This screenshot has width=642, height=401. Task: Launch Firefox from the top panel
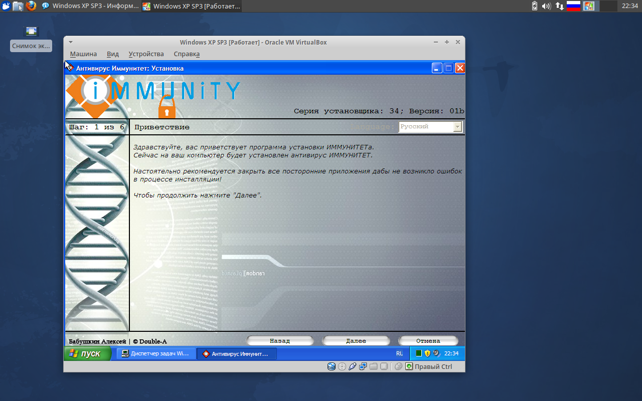31,6
